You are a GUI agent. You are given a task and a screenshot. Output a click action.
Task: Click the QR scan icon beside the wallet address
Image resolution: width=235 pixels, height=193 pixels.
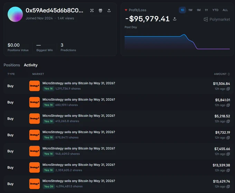click(92, 10)
